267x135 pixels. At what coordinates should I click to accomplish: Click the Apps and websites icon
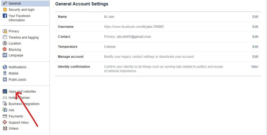pos(5,91)
